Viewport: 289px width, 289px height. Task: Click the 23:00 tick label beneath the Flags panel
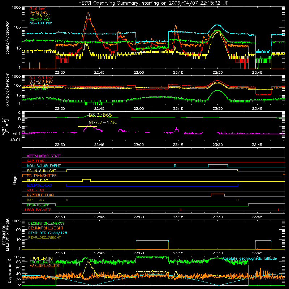pyautogui.click(x=139, y=217)
